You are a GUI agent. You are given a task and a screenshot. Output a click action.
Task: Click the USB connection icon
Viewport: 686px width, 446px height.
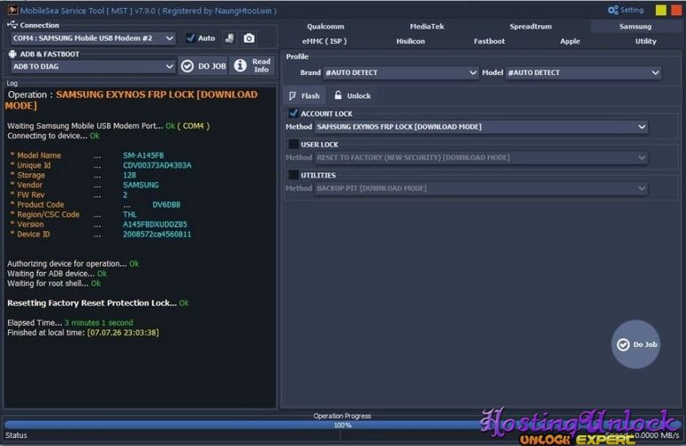tap(12, 24)
